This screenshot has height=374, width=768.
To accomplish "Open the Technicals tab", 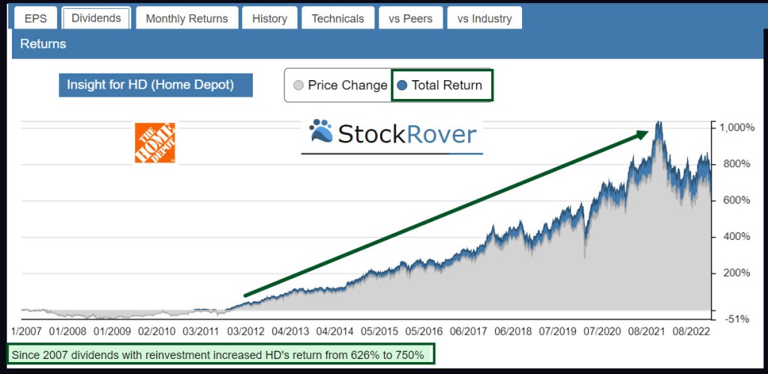I will click(337, 18).
